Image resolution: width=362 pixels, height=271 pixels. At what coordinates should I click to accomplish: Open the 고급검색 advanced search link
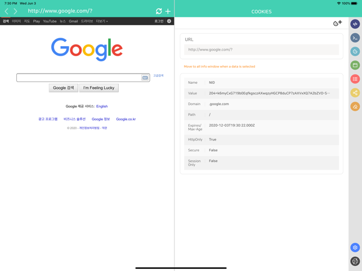click(158, 75)
